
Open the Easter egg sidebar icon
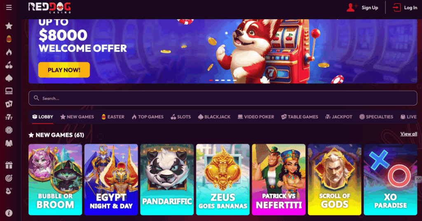coord(9,39)
